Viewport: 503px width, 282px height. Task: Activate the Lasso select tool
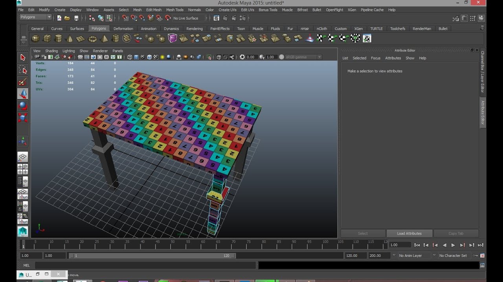[x=23, y=70]
